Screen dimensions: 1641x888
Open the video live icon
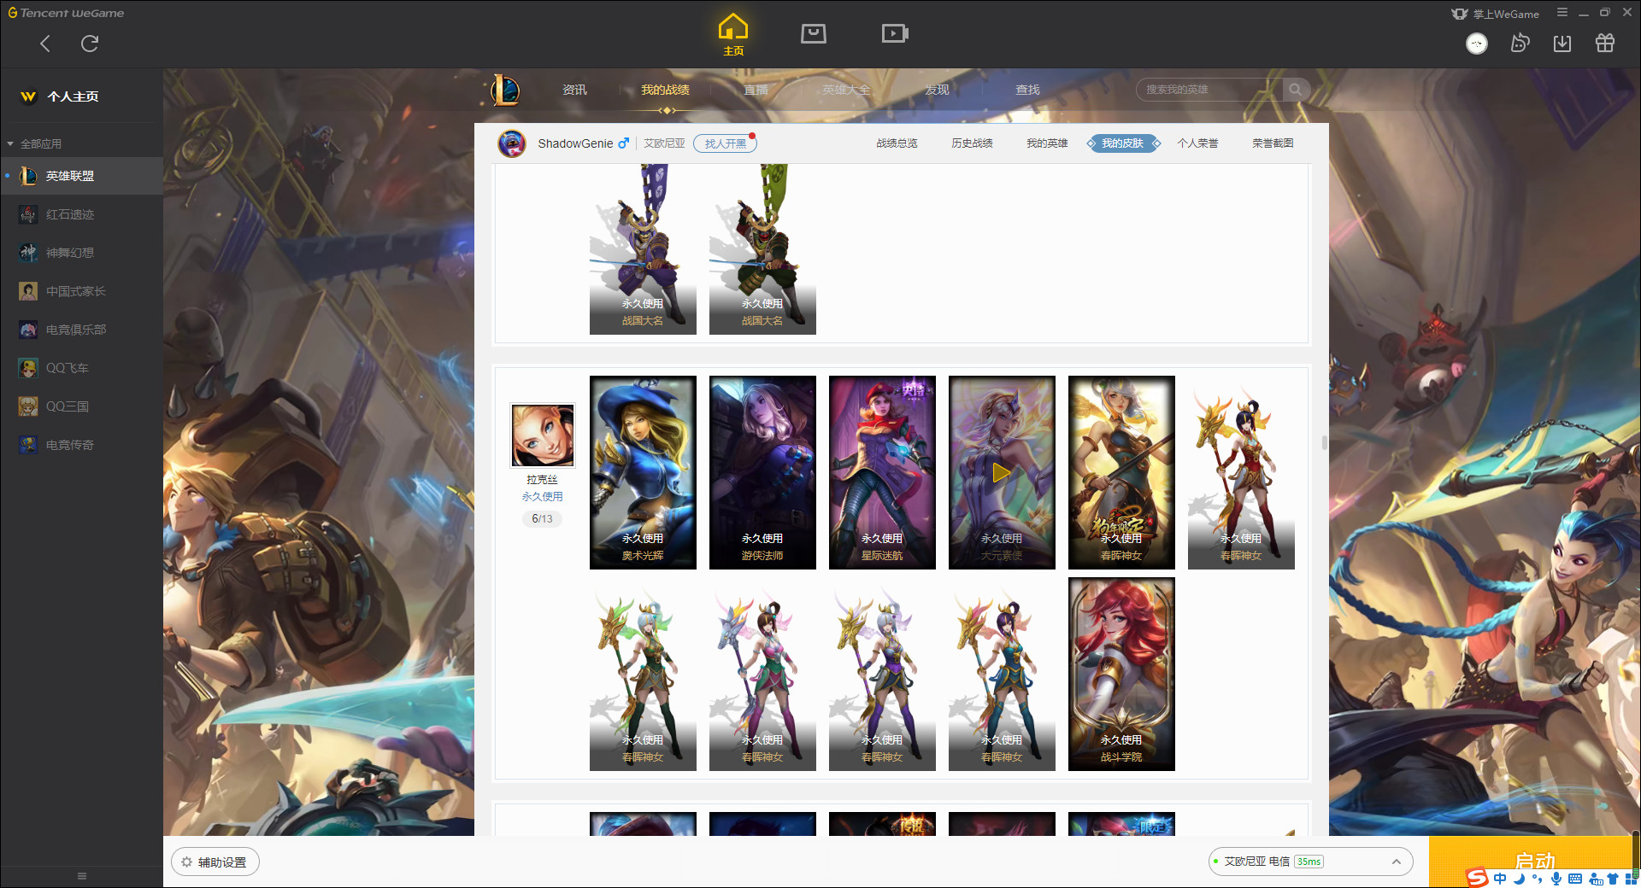[895, 33]
